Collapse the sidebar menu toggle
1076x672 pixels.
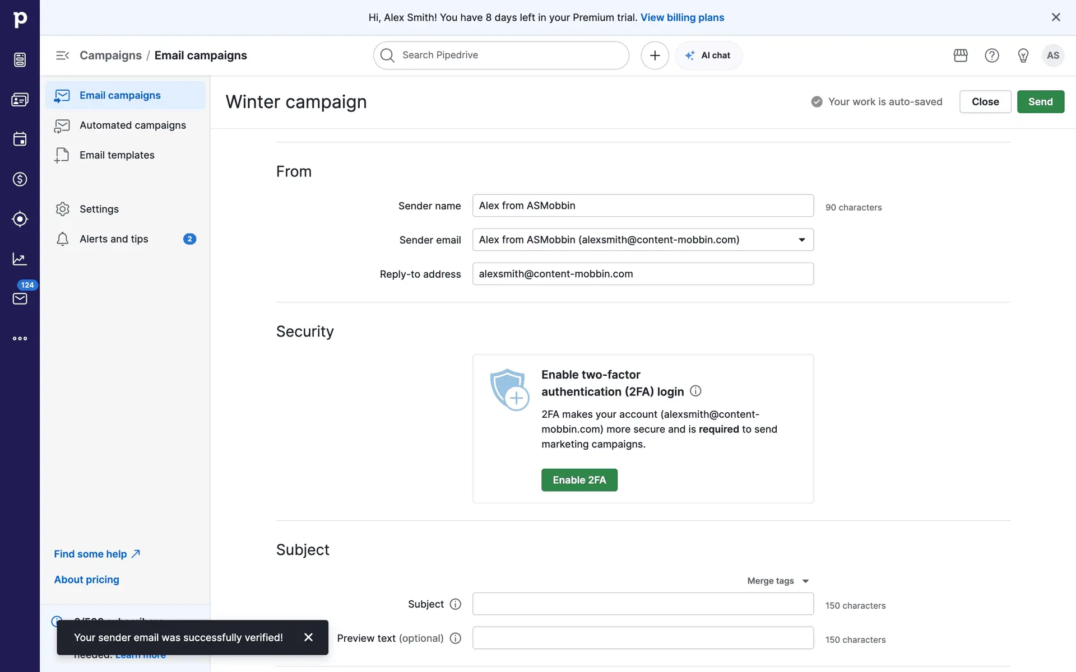[62, 55]
